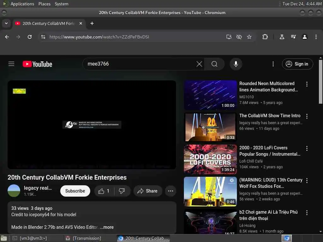Click show desktop icon in taskbar
The width and height of the screenshot is (323, 242).
tap(4, 238)
